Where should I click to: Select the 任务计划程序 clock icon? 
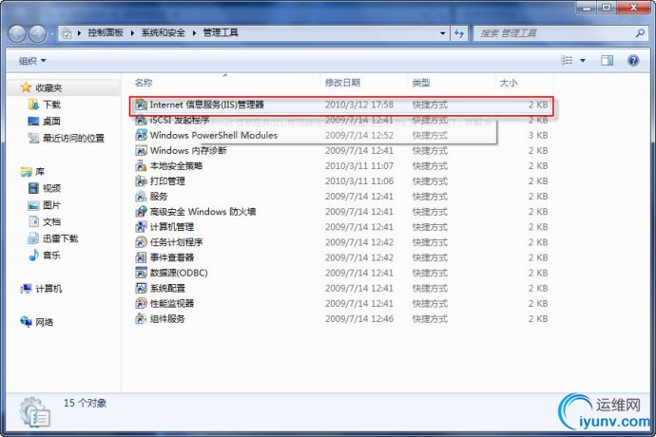(x=141, y=242)
